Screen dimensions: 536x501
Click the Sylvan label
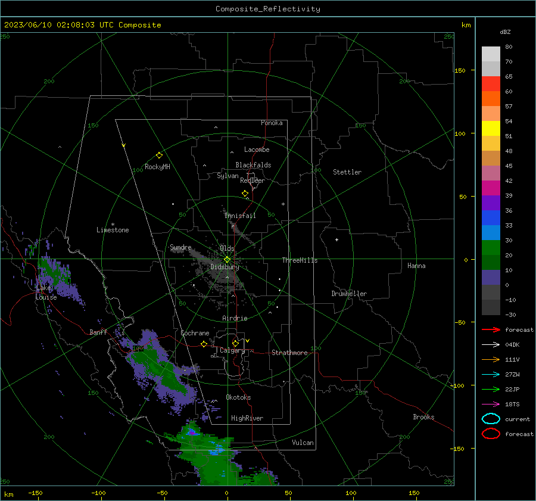click(x=228, y=176)
